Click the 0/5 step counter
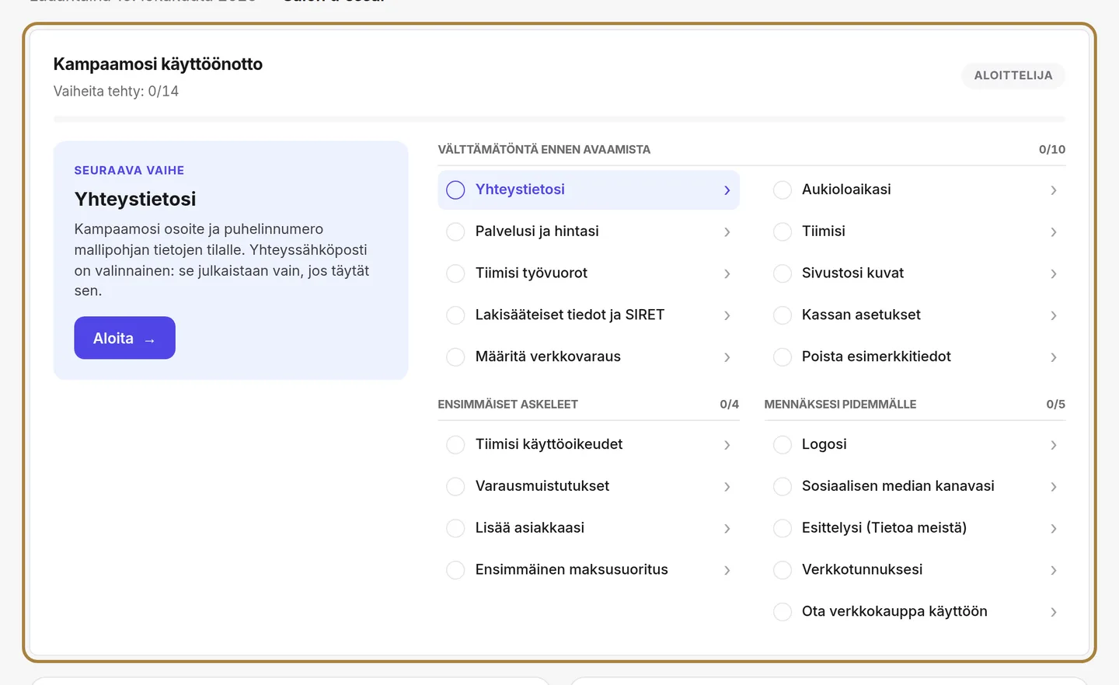The width and height of the screenshot is (1119, 685). [x=1055, y=404]
